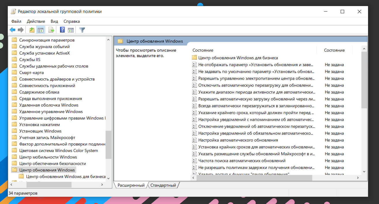Click the tree pane scroll-up arrow

pos(108,40)
